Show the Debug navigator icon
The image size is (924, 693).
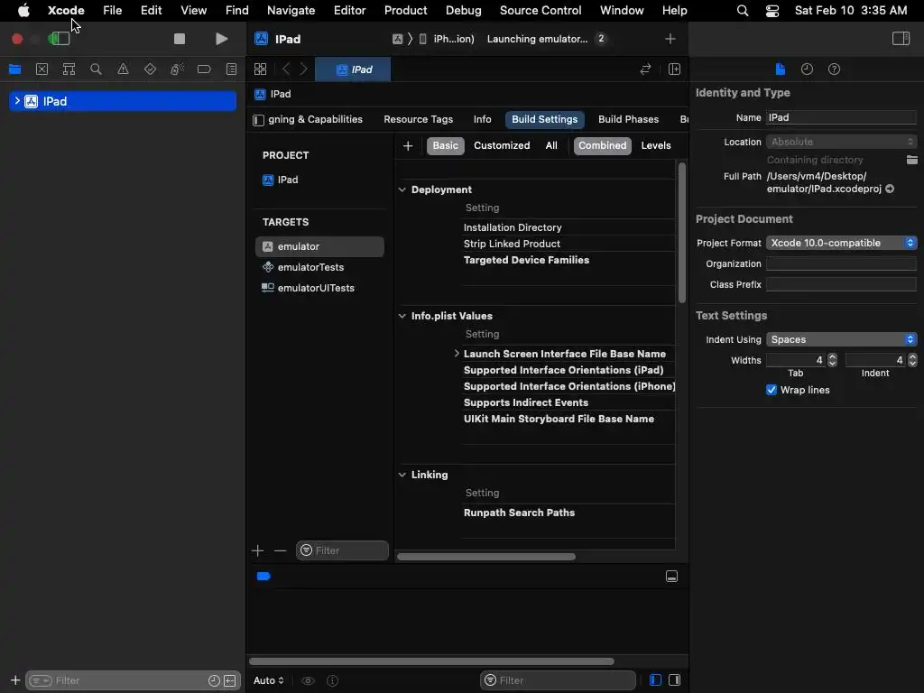(x=177, y=69)
